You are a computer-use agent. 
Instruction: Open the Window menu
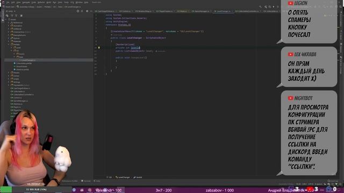coord(79,2)
